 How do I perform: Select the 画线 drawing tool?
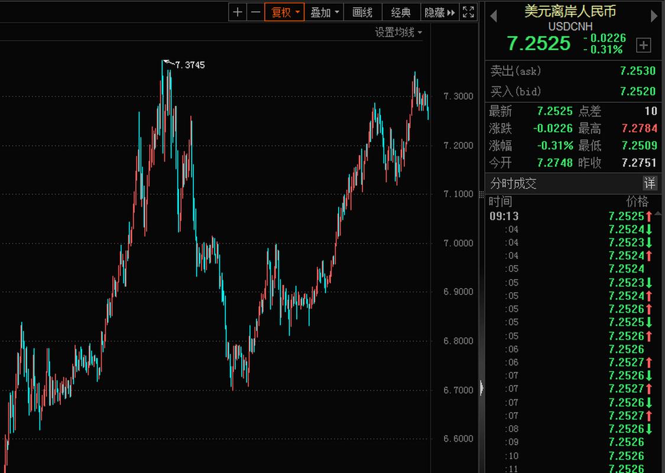point(362,12)
